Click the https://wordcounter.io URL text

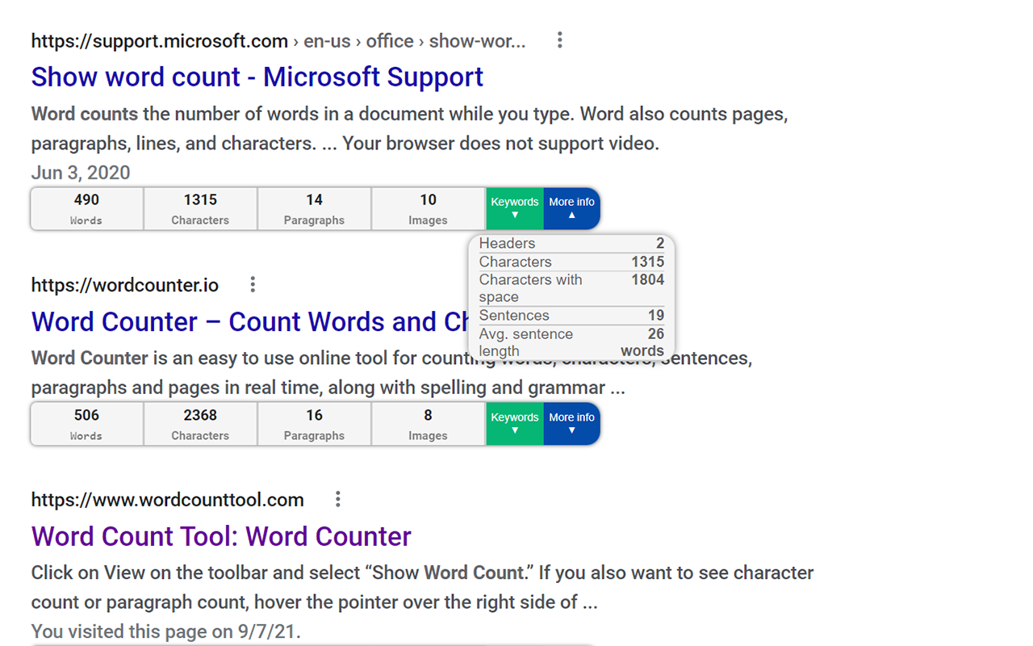(125, 285)
